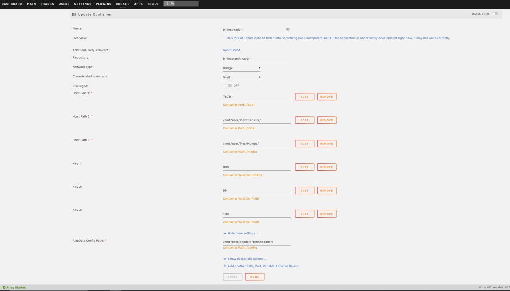This screenshot has height=291, width=510.
Task: Click the Host Path 2 Transfer field
Action: pos(257,120)
